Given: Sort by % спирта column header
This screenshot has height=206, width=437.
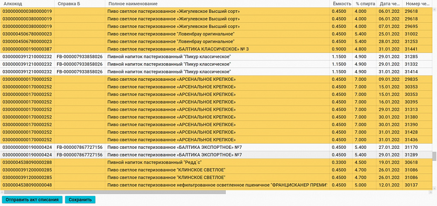Looking at the screenshot, I should [365, 3].
